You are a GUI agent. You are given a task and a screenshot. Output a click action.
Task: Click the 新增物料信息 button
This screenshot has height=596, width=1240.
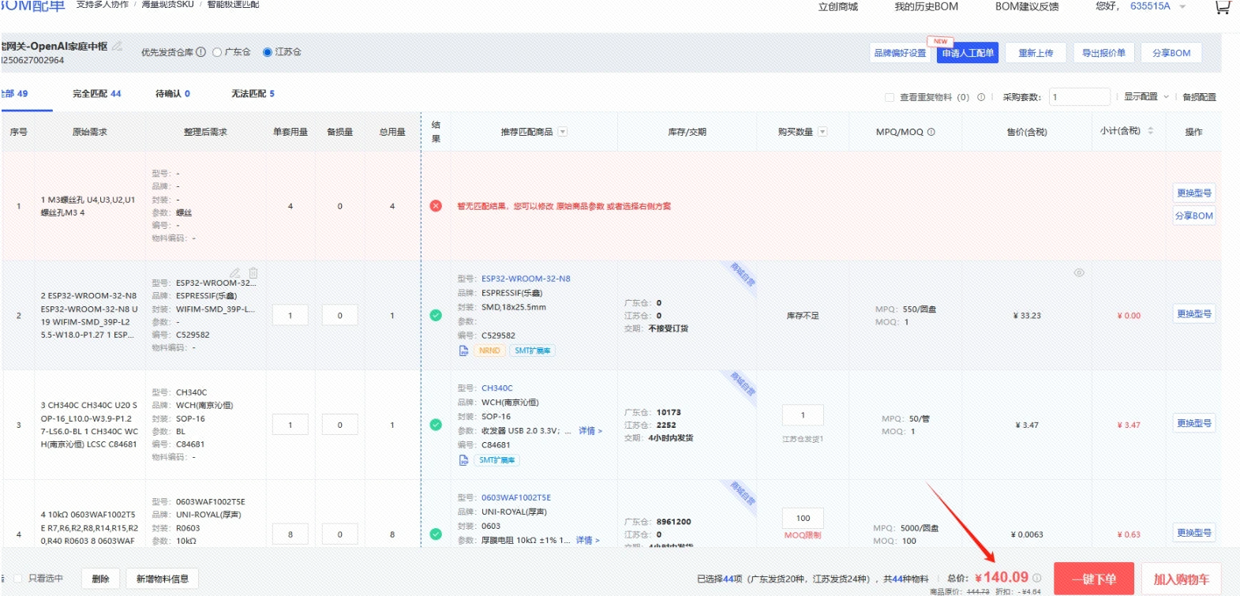point(163,579)
